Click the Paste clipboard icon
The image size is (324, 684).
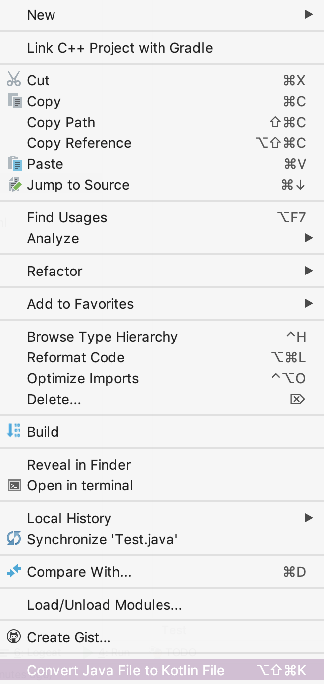[14, 163]
